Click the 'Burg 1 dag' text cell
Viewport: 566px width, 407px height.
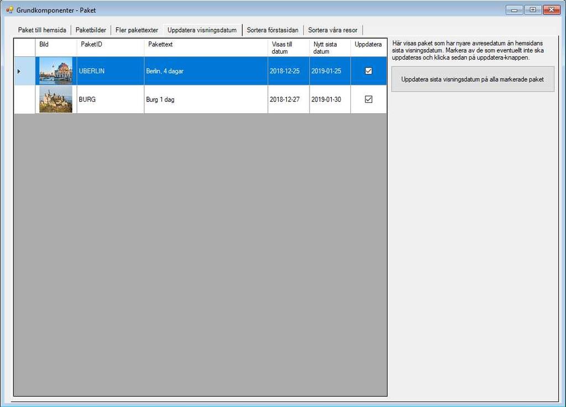pos(206,99)
